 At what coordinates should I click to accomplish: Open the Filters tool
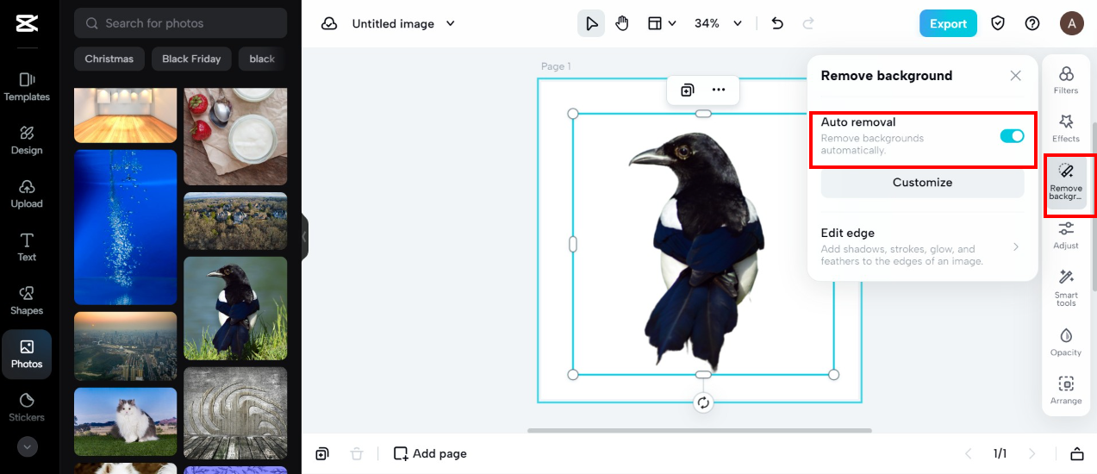pos(1066,80)
